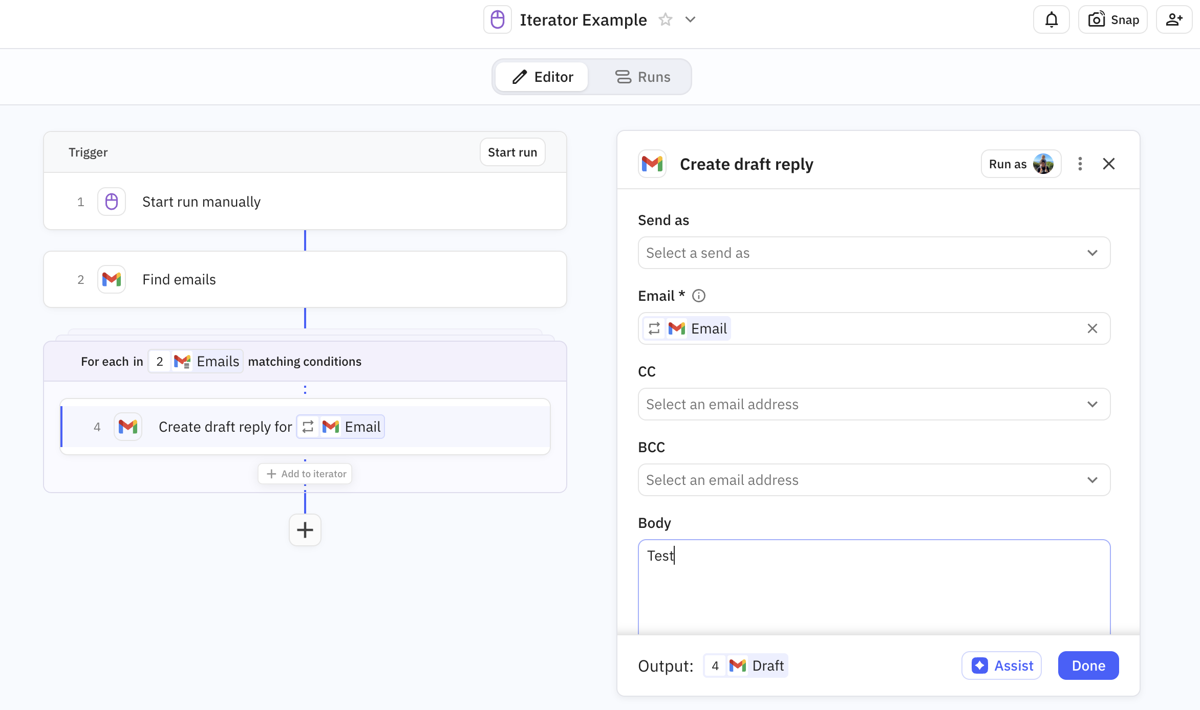The height and width of the screenshot is (710, 1200).
Task: Click the Snap camera button
Action: (x=1112, y=20)
